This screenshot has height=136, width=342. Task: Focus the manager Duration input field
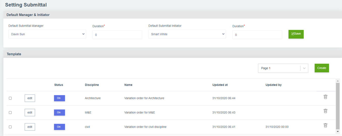(117, 35)
